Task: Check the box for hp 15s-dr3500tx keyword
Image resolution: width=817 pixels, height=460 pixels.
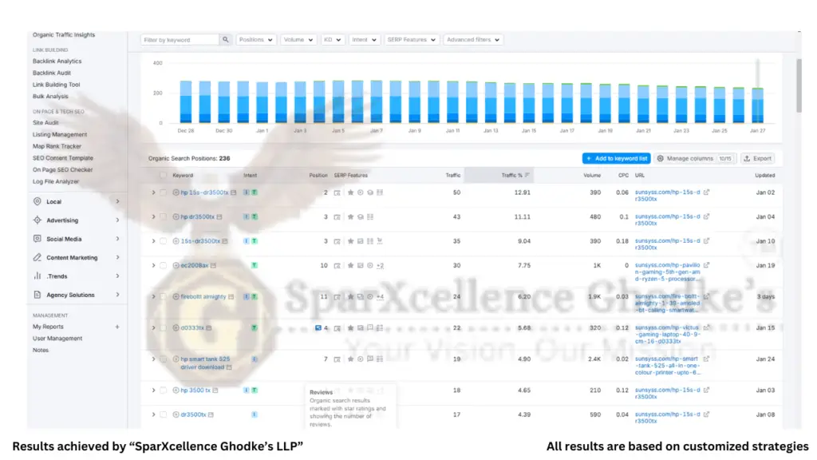Action: (x=164, y=192)
